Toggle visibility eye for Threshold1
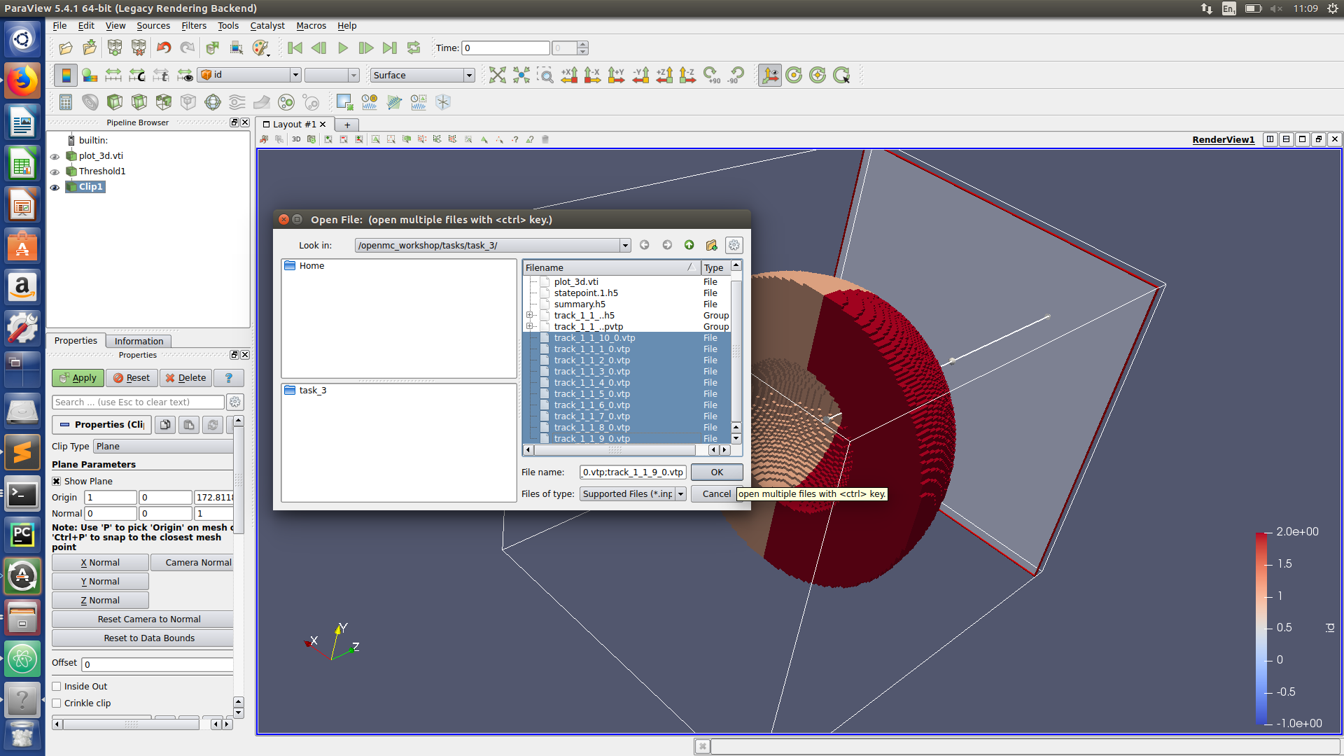This screenshot has height=756, width=1344. tap(55, 171)
